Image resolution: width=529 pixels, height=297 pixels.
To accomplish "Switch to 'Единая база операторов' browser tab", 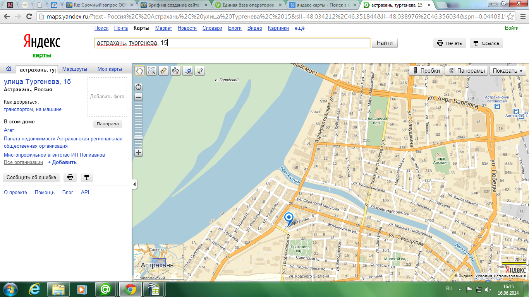I will pyautogui.click(x=248, y=5).
